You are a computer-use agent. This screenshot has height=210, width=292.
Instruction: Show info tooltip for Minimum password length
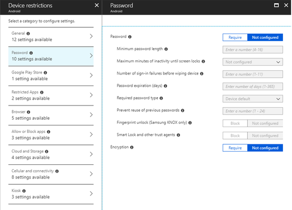click(166, 49)
